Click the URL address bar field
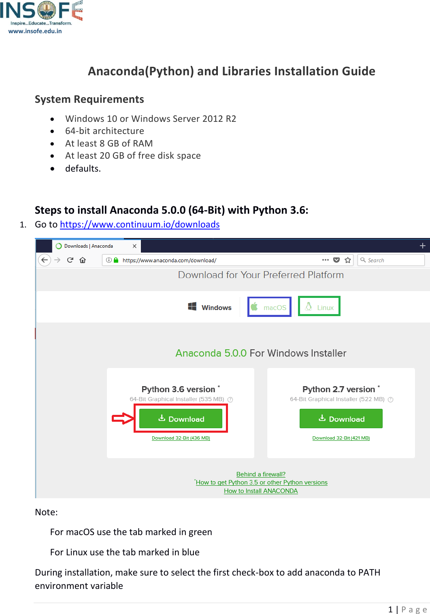This screenshot has height=614, width=430. [228, 260]
